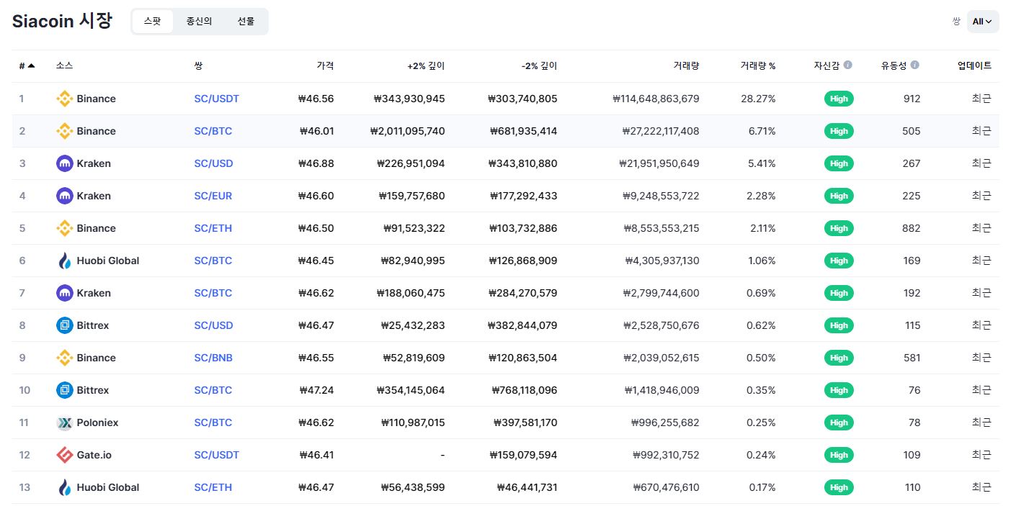Select the 스팟 tab

[x=152, y=22]
